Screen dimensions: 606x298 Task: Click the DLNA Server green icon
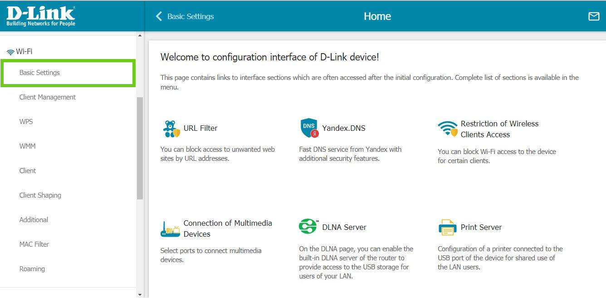point(308,227)
